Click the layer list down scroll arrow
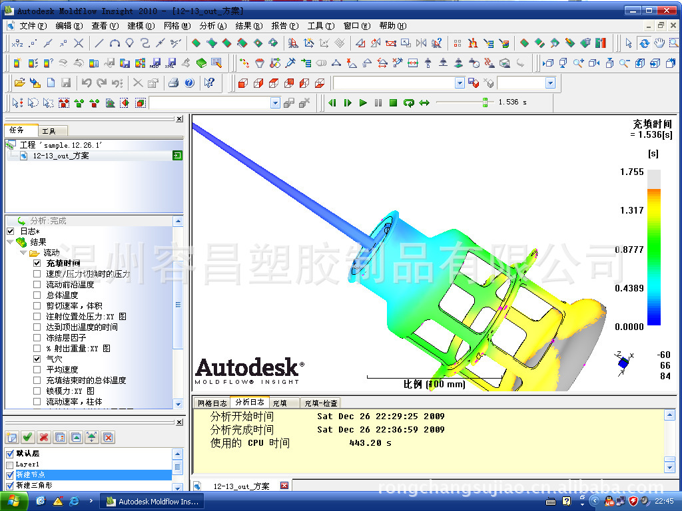This screenshot has width=682, height=511. [x=177, y=487]
